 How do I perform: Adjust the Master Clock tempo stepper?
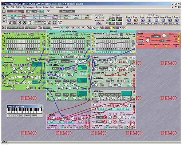(38, 11)
